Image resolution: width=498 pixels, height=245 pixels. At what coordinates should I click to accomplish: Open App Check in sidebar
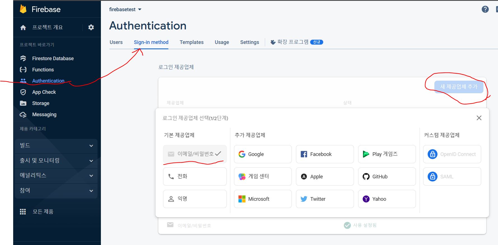(44, 92)
